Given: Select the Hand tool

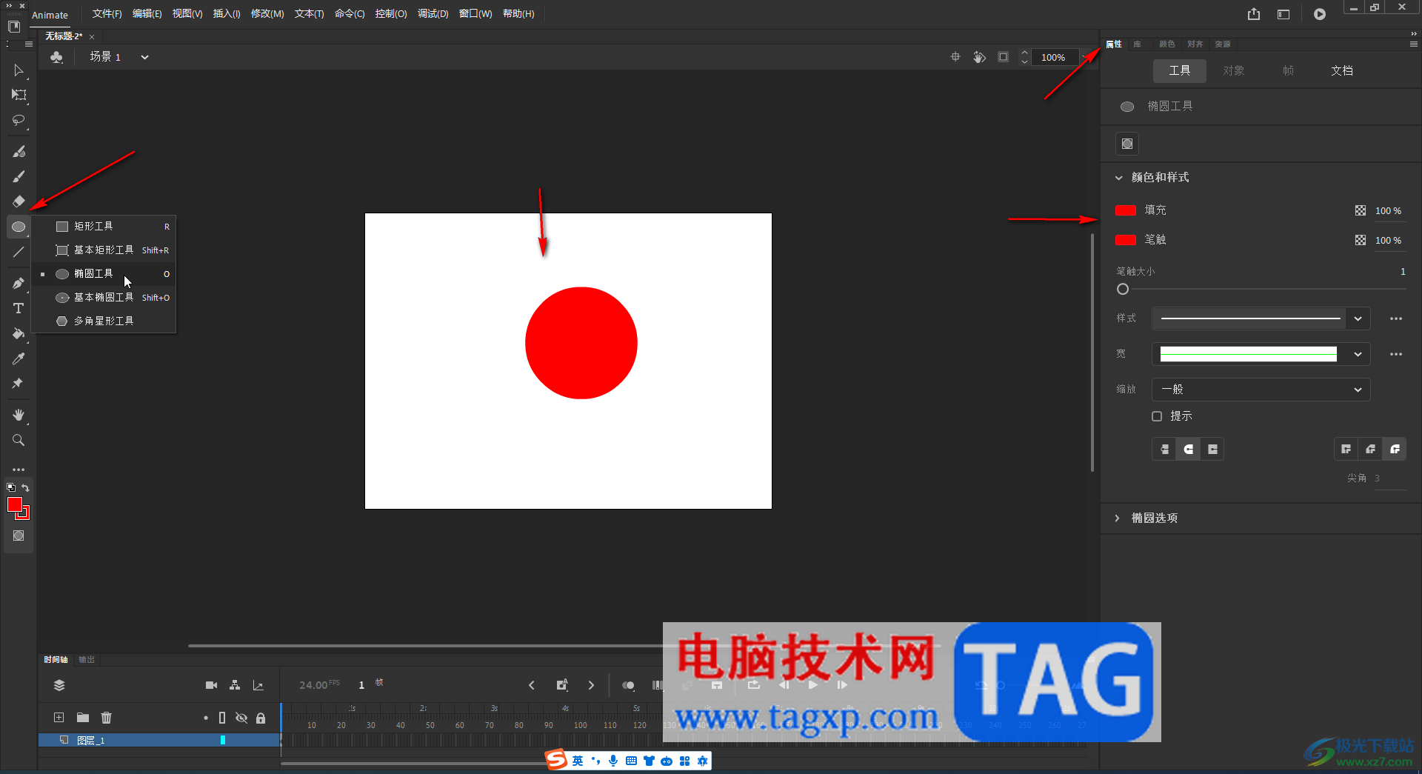Looking at the screenshot, I should pos(19,415).
